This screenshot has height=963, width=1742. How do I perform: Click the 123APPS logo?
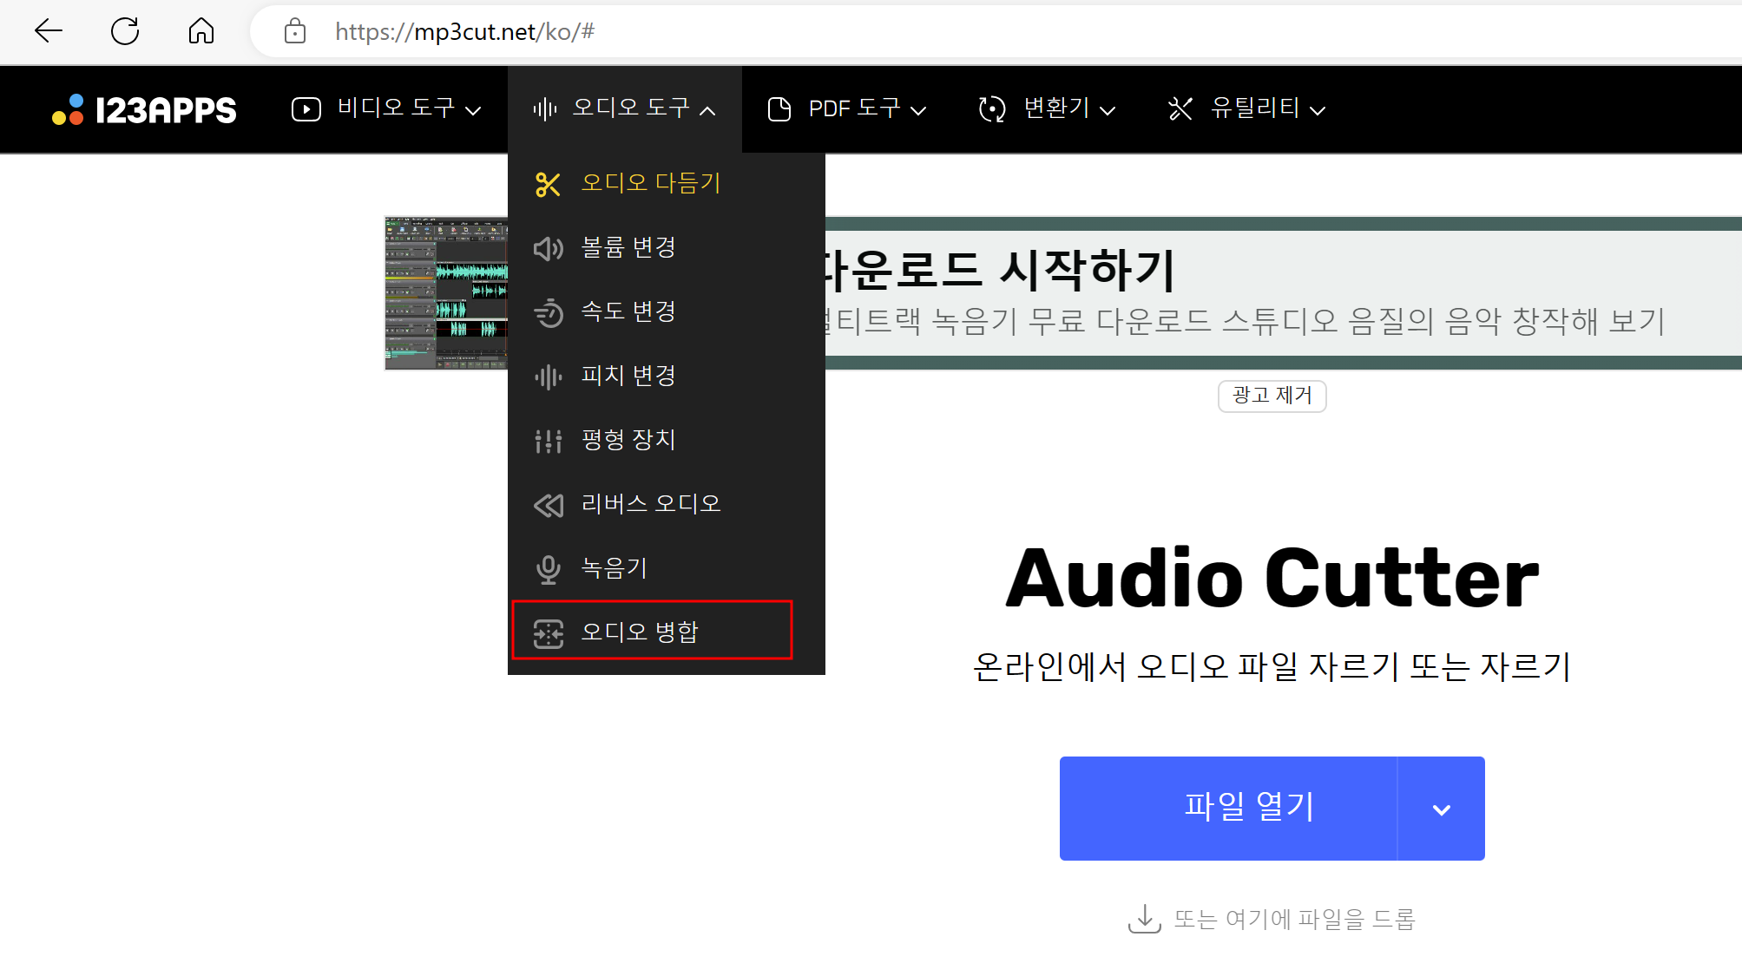click(144, 110)
